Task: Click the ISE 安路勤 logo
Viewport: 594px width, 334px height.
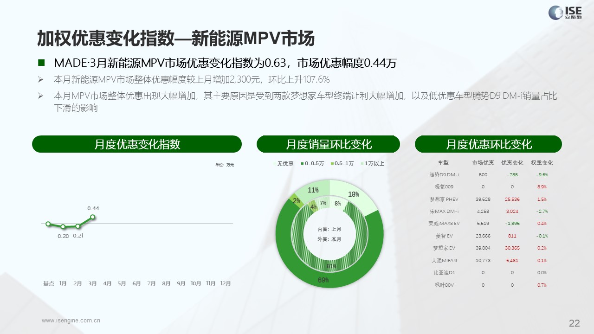Action: coord(564,13)
